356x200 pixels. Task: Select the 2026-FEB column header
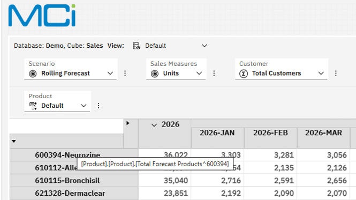(x=271, y=138)
